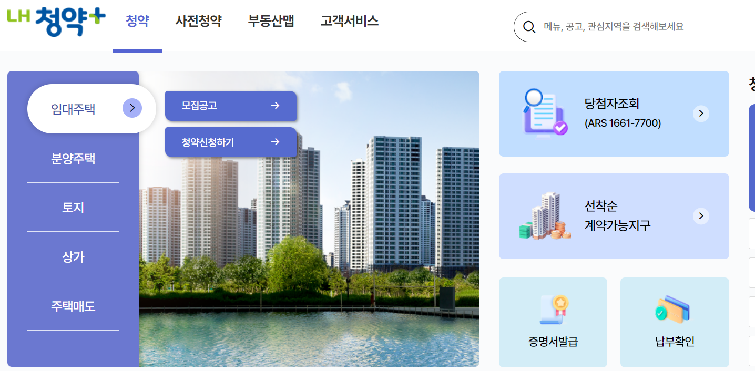Viewport: 755px width, 371px height.
Task: Open the 고객서비스 menu
Action: 349,20
